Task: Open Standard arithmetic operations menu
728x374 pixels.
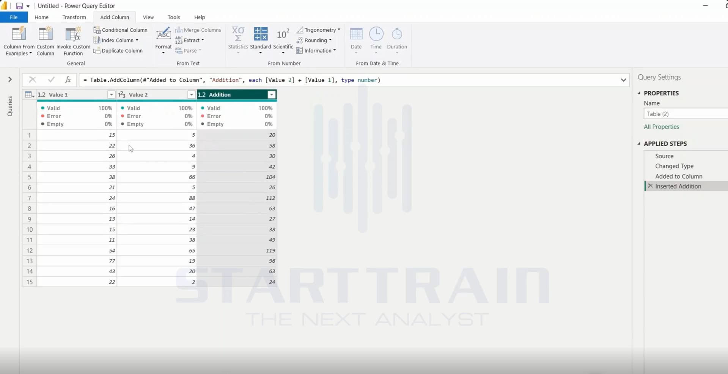Action: point(261,41)
